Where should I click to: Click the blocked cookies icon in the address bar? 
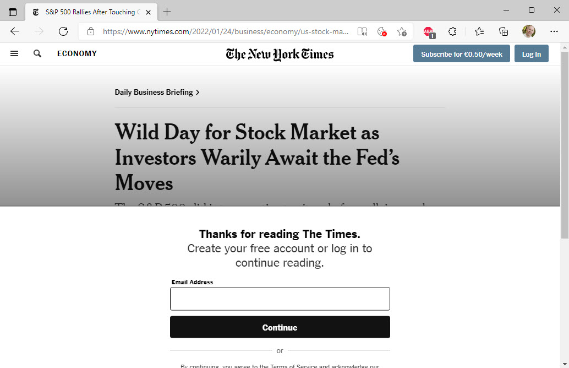pyautogui.click(x=382, y=31)
